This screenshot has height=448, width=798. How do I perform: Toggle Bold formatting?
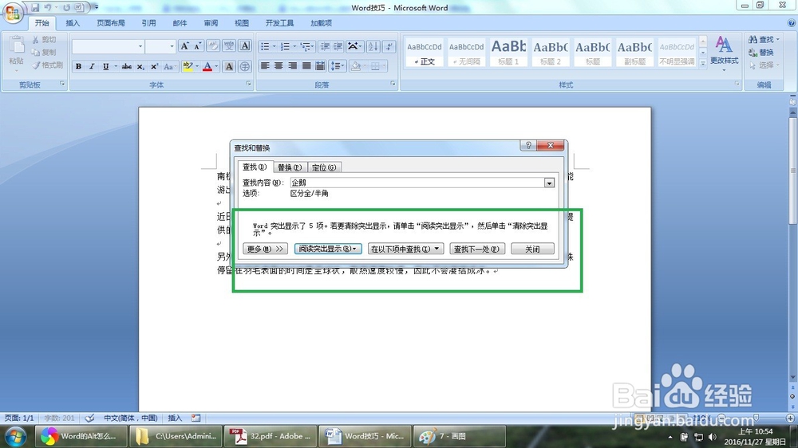tap(78, 67)
